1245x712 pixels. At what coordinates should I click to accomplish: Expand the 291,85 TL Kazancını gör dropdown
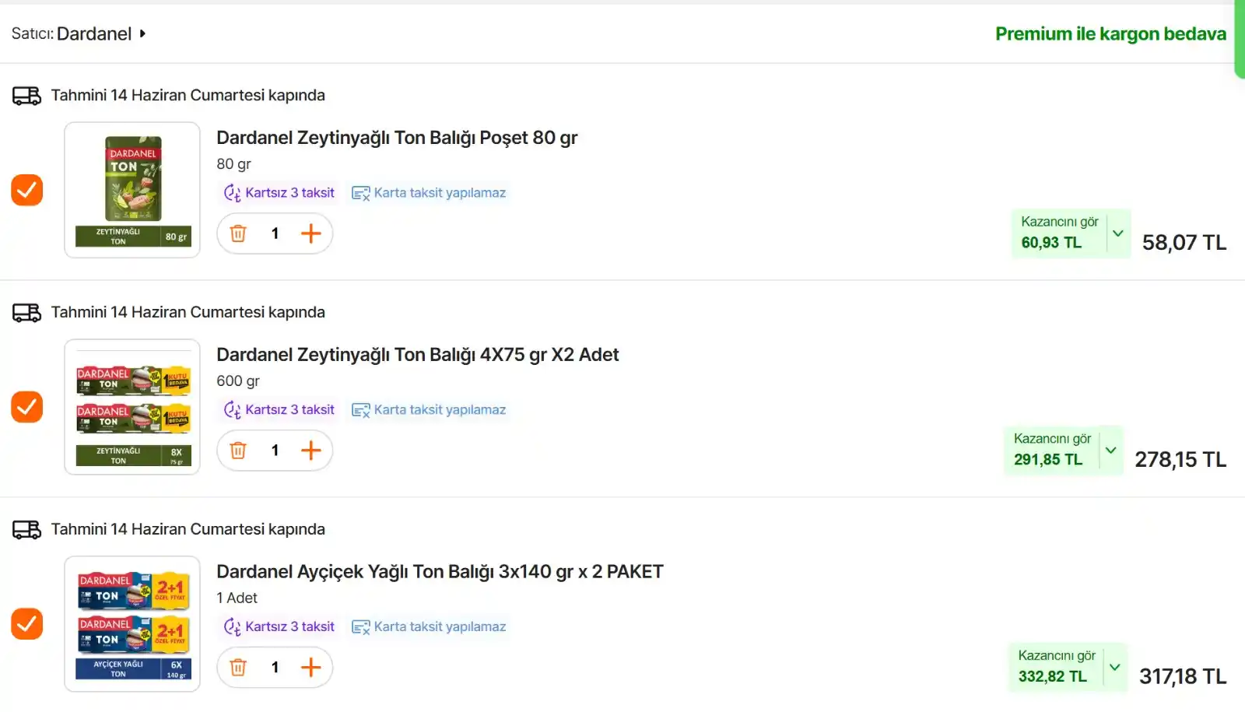(x=1110, y=451)
